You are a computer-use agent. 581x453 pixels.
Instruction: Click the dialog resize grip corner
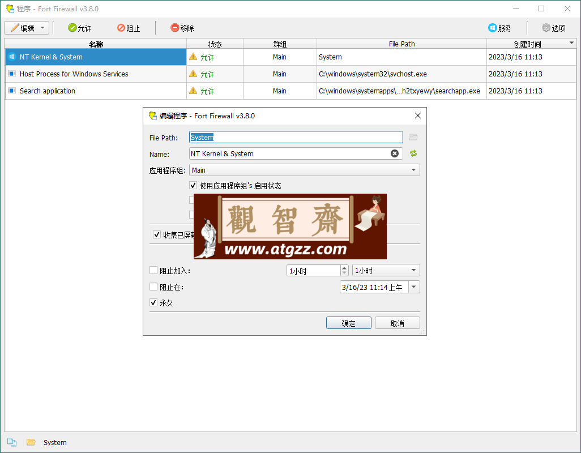tap(423, 331)
